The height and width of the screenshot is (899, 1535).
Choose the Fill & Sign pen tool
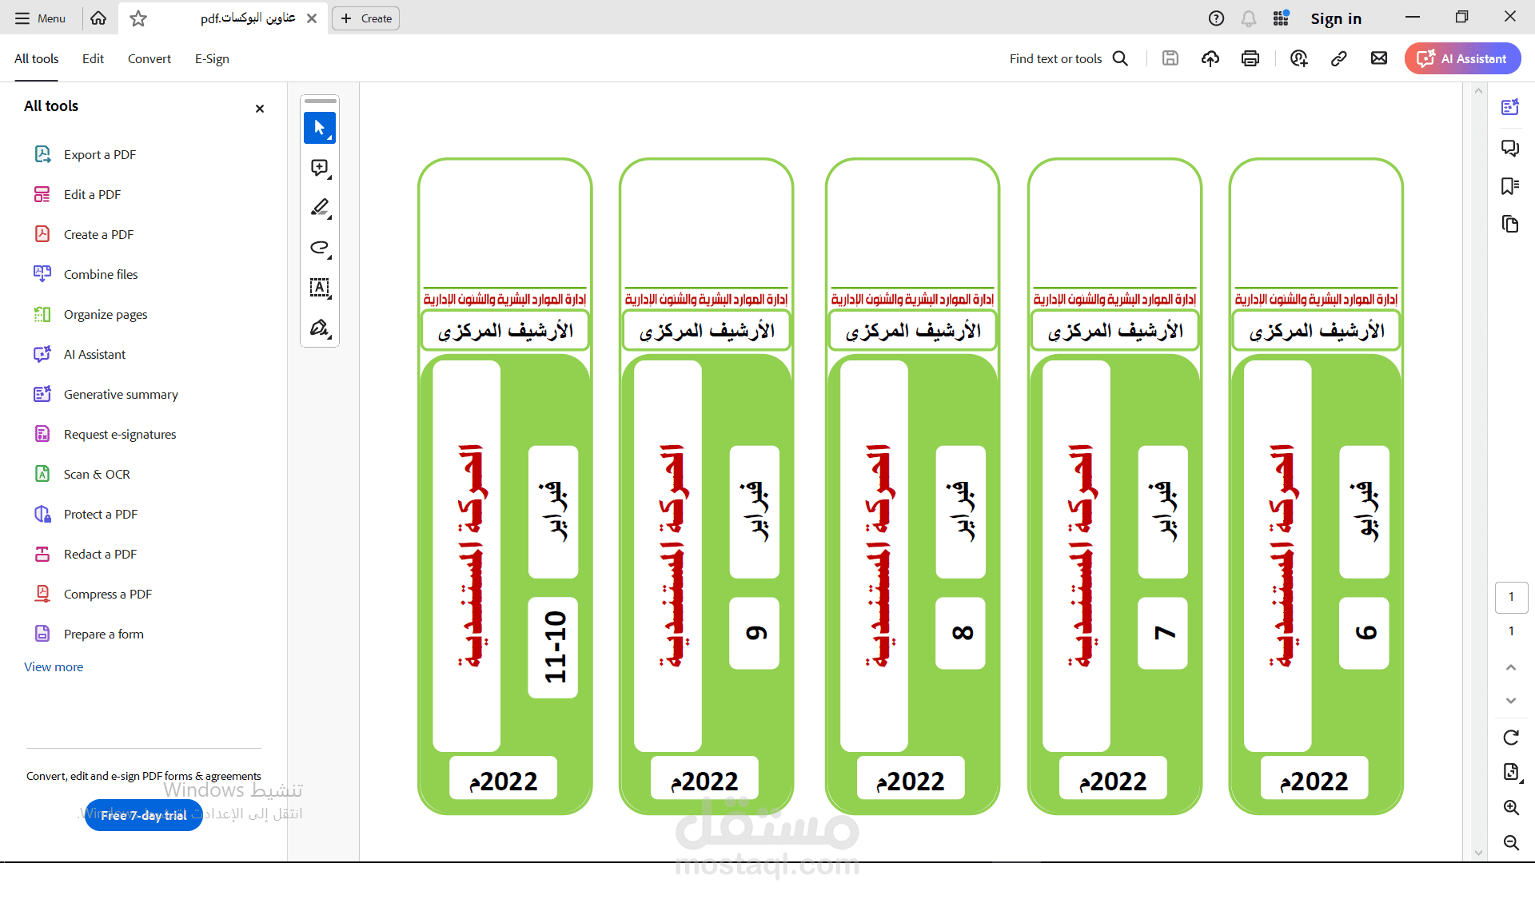tap(320, 328)
